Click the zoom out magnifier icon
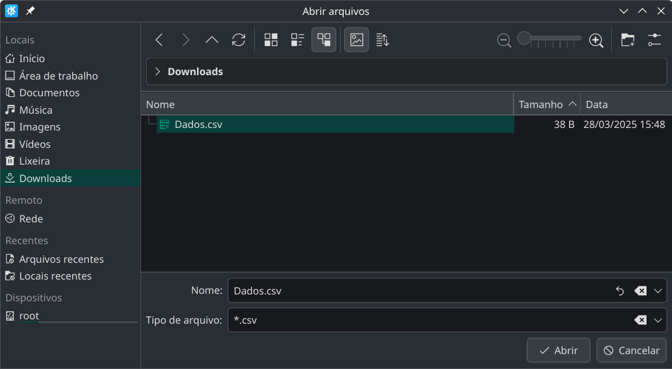 pos(504,40)
